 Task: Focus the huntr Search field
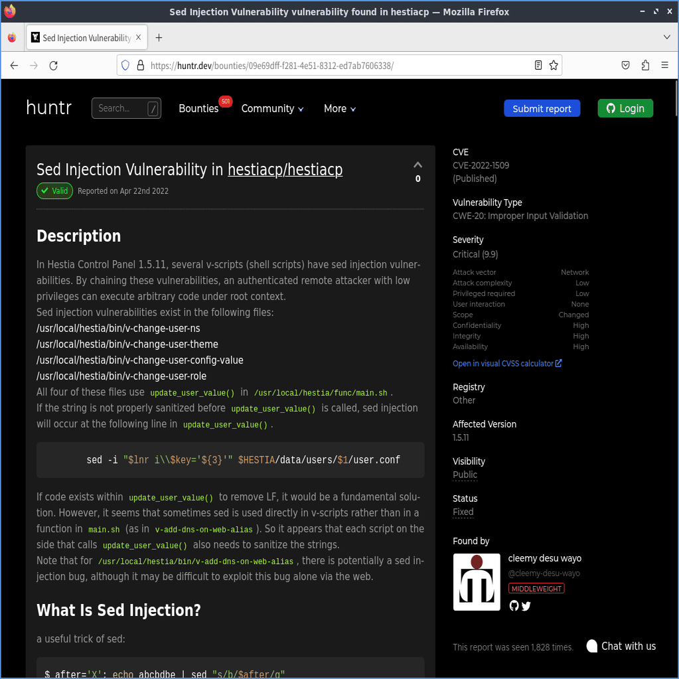tap(126, 108)
